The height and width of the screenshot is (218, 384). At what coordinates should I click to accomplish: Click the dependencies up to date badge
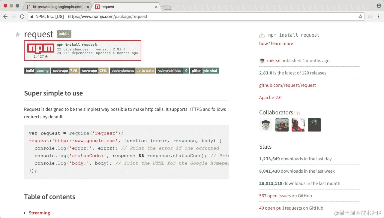tap(132, 71)
